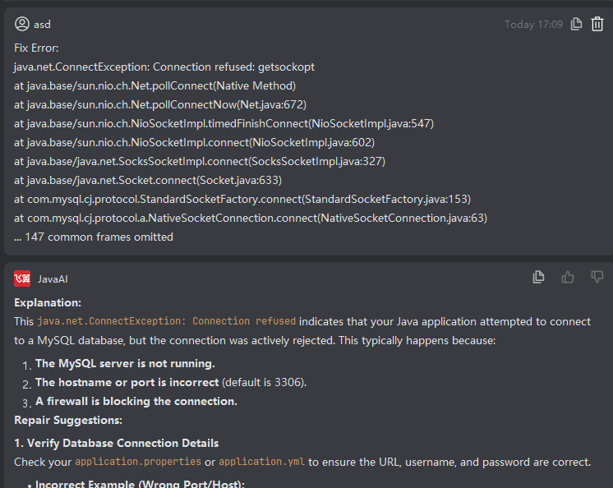
Task: Click the 'Fix Error:' text line
Action: point(36,48)
